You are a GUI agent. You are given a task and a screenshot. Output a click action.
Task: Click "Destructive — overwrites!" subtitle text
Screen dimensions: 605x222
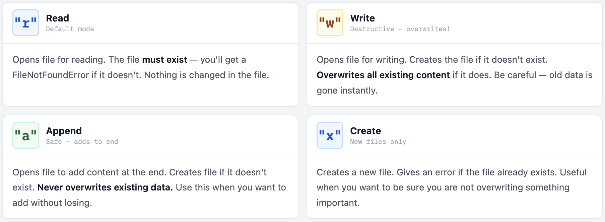pos(400,29)
